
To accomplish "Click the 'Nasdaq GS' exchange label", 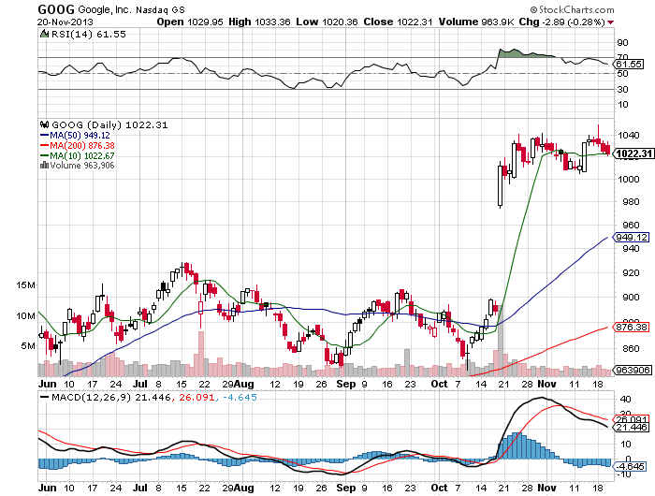I will 160,9.
